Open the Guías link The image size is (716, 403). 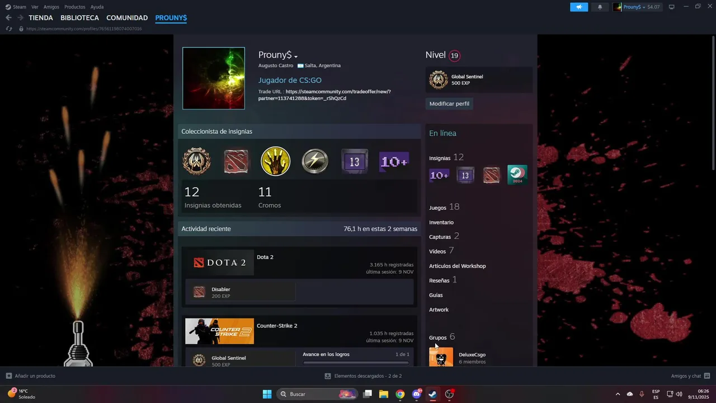436,295
